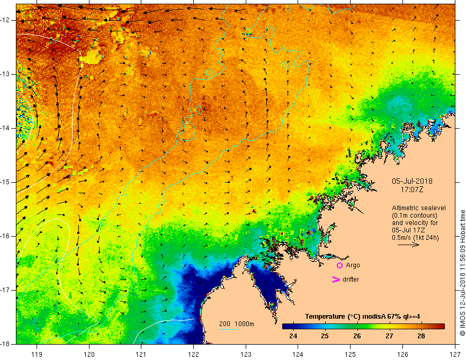466x360 pixels.
Task: Click the magenta drifter arrowhead legend marker
Action: (336, 280)
